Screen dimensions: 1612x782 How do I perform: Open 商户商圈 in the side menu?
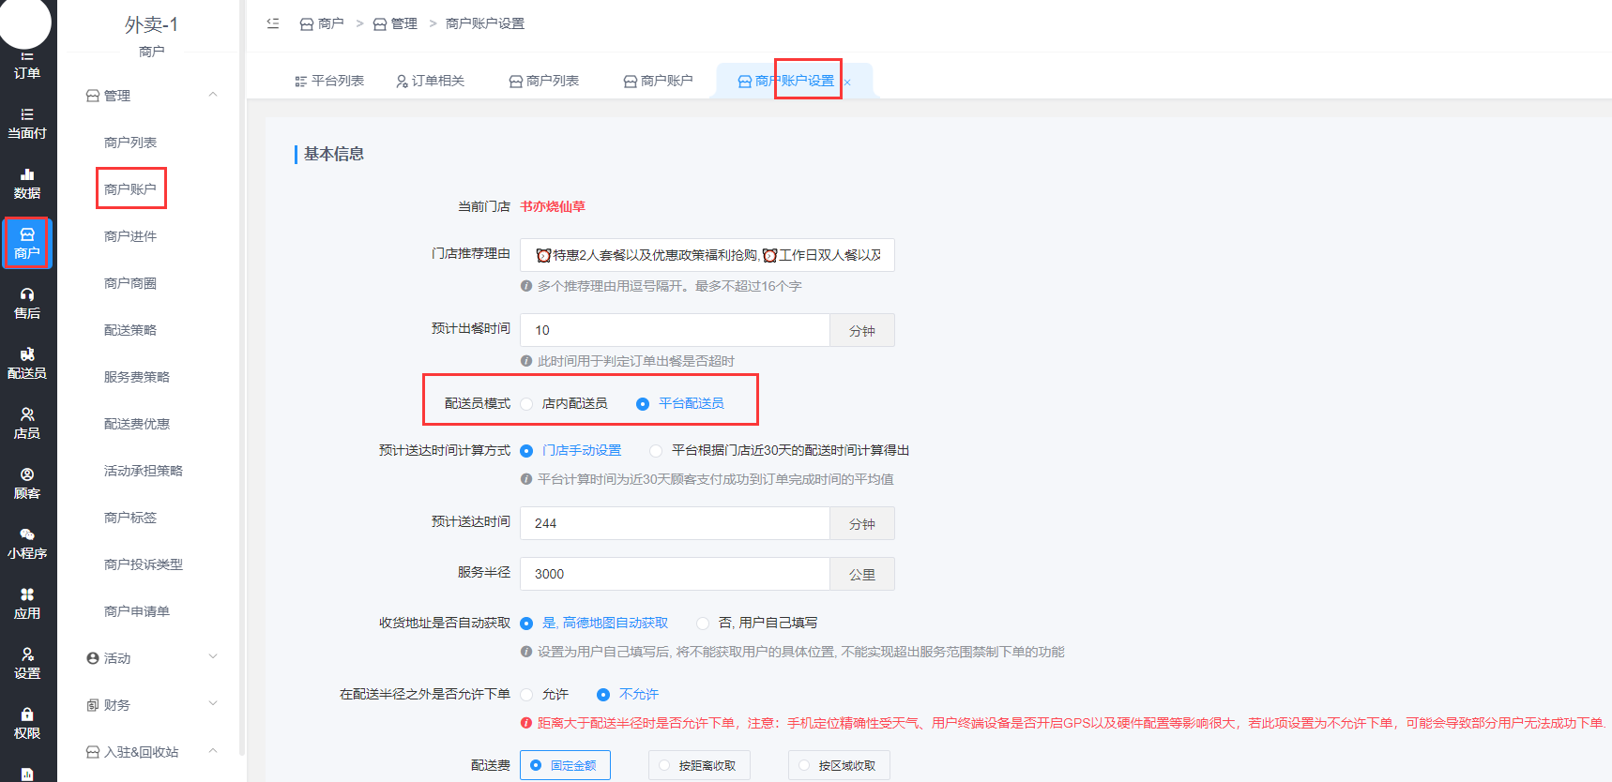(130, 283)
